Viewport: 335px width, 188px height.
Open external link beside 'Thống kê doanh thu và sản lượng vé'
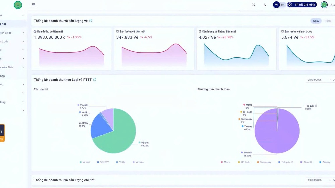(91, 21)
